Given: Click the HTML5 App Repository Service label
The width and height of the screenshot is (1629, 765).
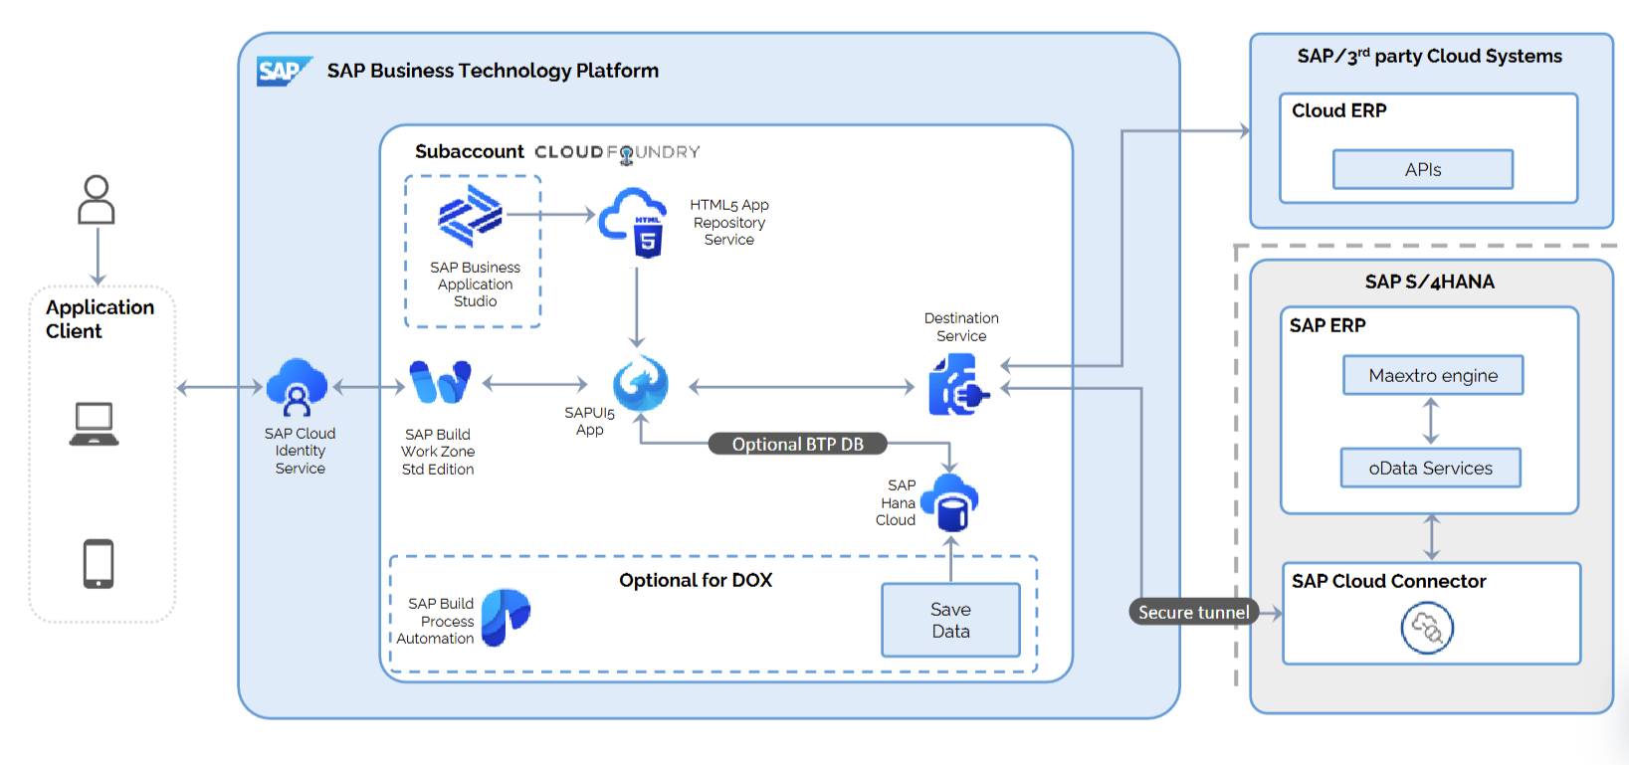Looking at the screenshot, I should click(x=729, y=222).
